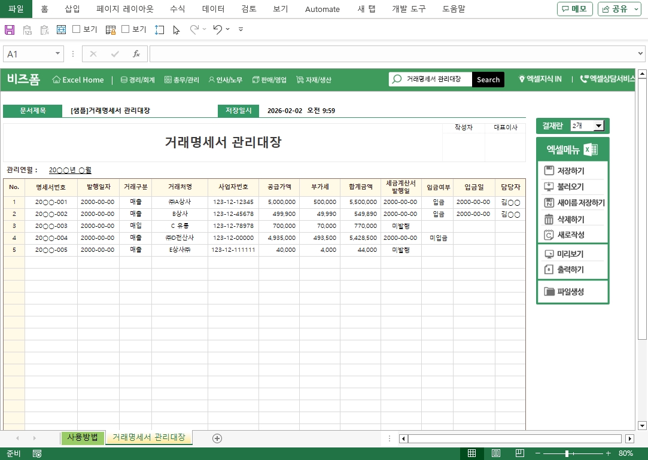This screenshot has height=460, width=648.
Task: Add a new sheet with plus icon
Action: pyautogui.click(x=217, y=438)
